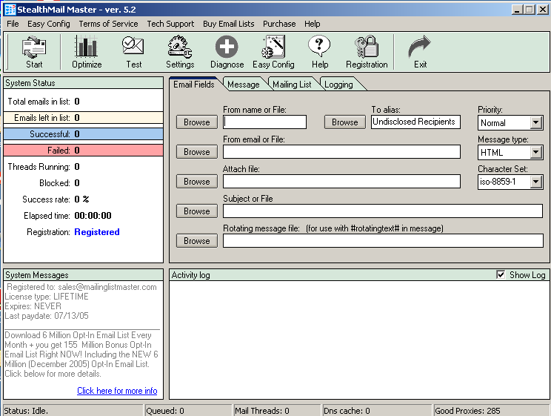Viewport: 551px width, 416px height.
Task: Open the Easy Config wizard toolbar icon
Action: click(273, 53)
